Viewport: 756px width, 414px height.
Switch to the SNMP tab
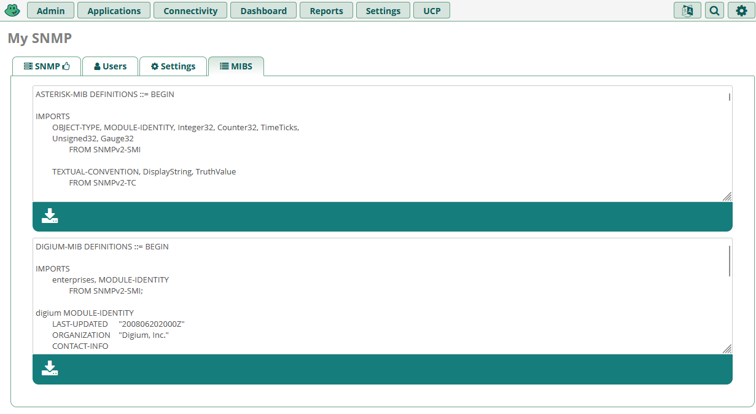coord(46,66)
